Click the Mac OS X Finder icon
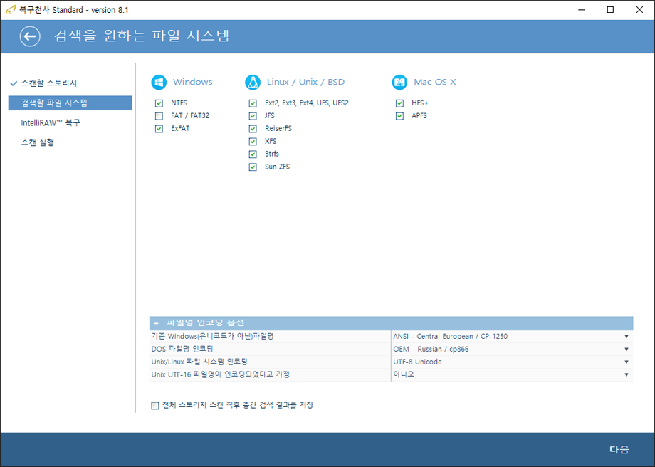 click(399, 83)
